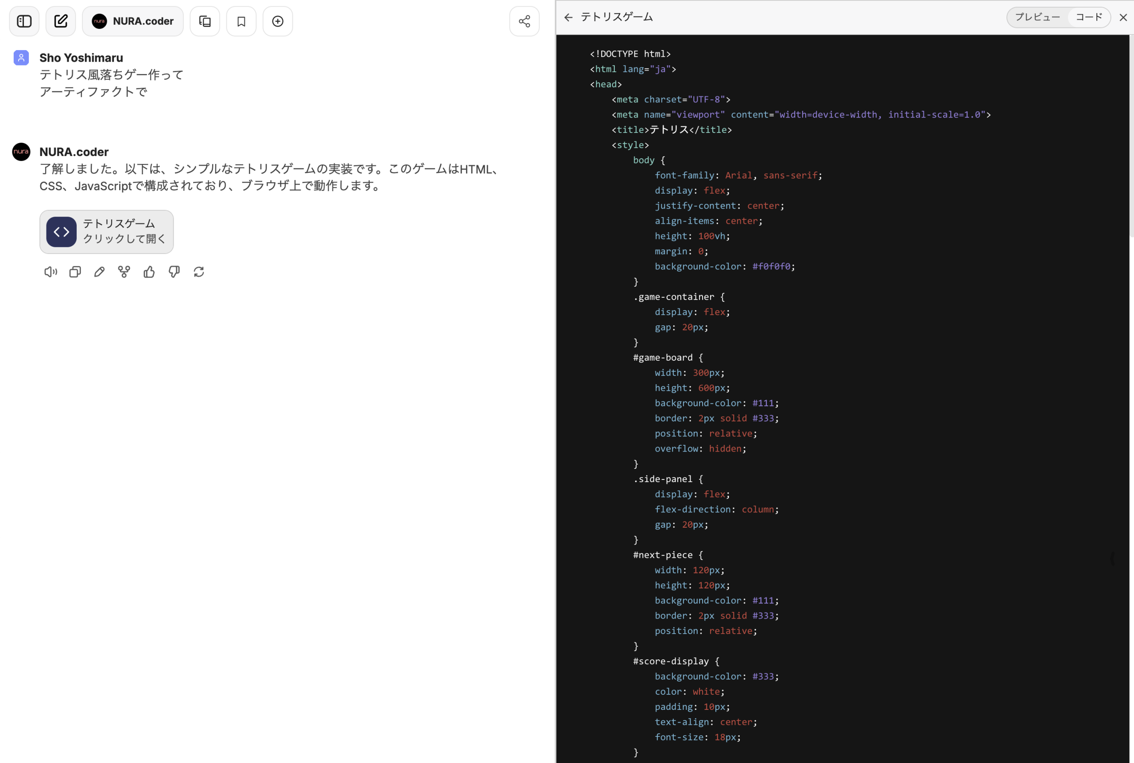
Task: Rate the response with thumbs up
Action: point(149,272)
